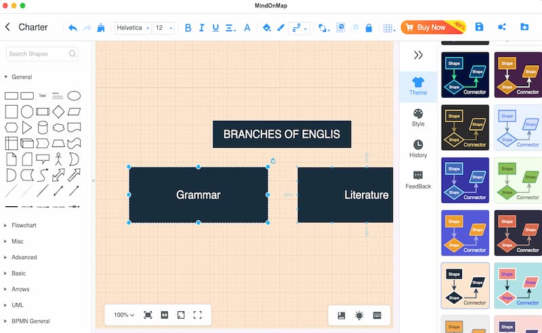Screen dimensions: 542x333
Task: Pick the ellipse shape in General
Action: pos(74,96)
